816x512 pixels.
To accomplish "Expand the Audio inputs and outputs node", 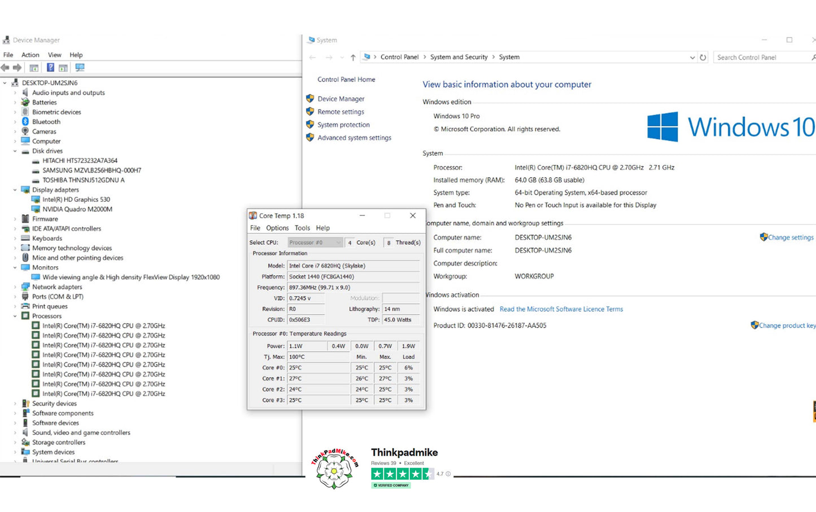I will (15, 93).
